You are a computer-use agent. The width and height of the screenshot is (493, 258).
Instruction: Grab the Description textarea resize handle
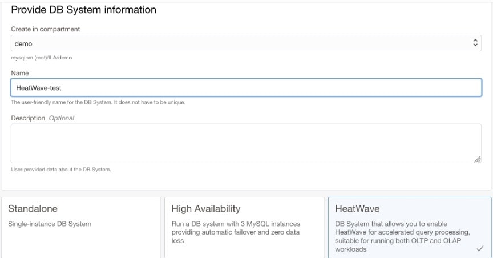477,159
